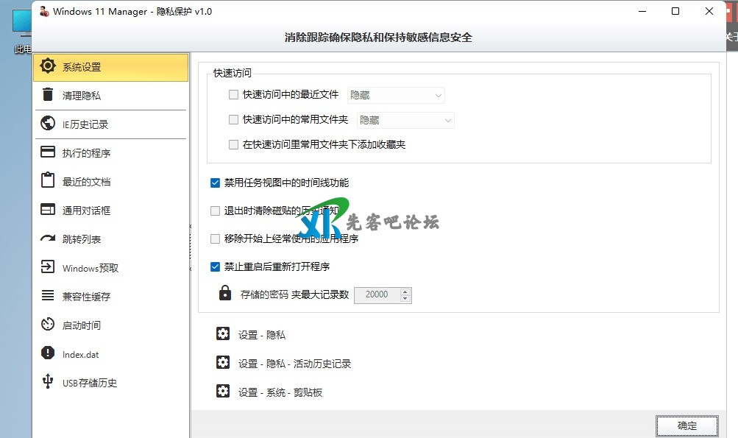Viewport: 738px width, 438px height.
Task: Click the 跳转列表 arrow icon
Action: [48, 239]
